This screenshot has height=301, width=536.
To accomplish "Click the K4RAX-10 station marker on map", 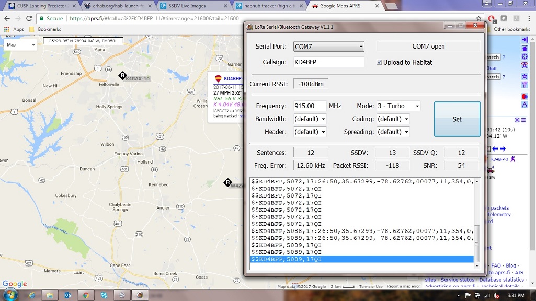I will point(122,76).
